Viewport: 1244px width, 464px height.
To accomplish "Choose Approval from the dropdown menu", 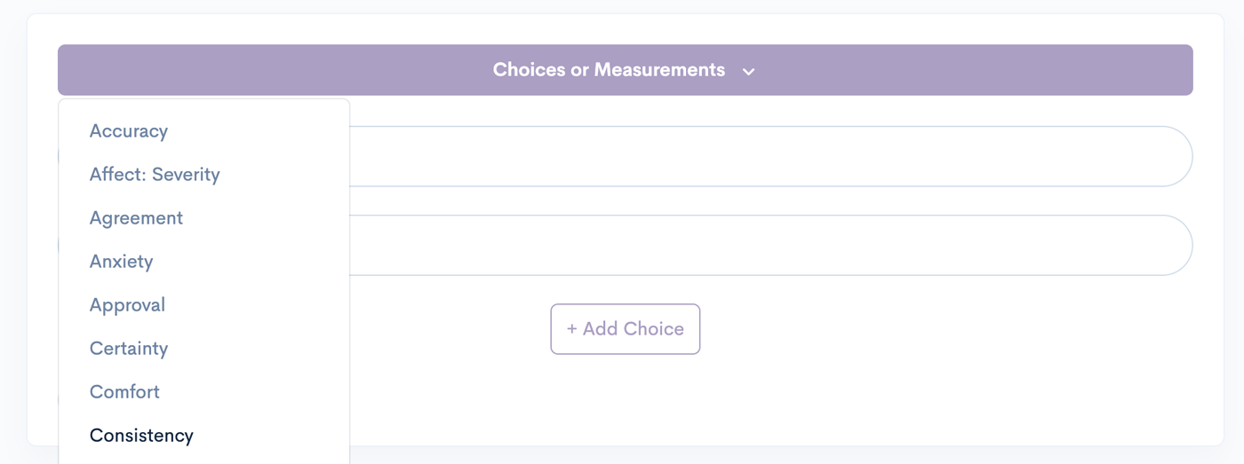I will (127, 305).
